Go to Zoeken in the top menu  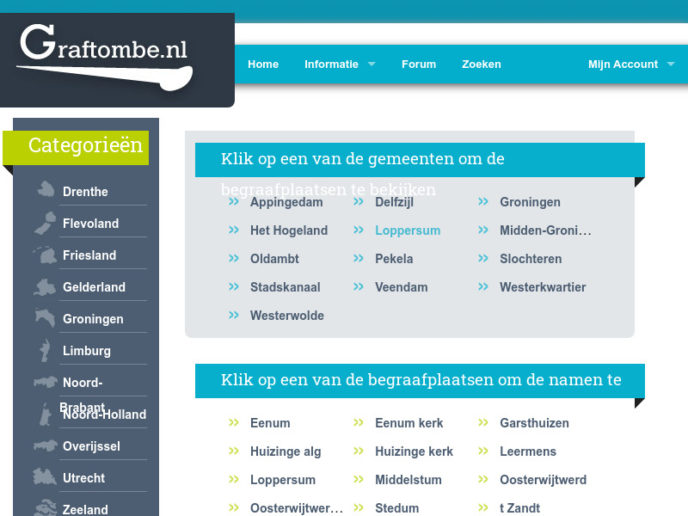pyautogui.click(x=481, y=64)
